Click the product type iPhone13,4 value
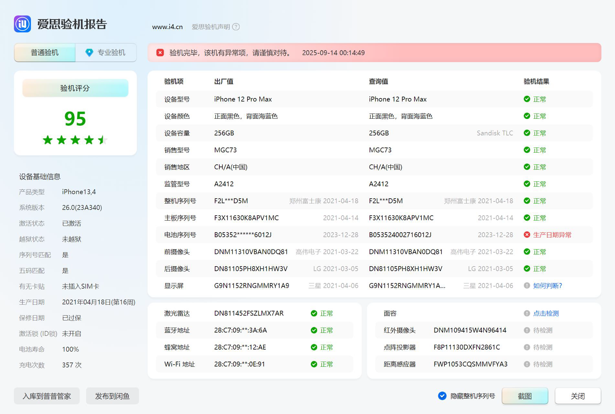The height and width of the screenshot is (414, 615). pos(79,192)
